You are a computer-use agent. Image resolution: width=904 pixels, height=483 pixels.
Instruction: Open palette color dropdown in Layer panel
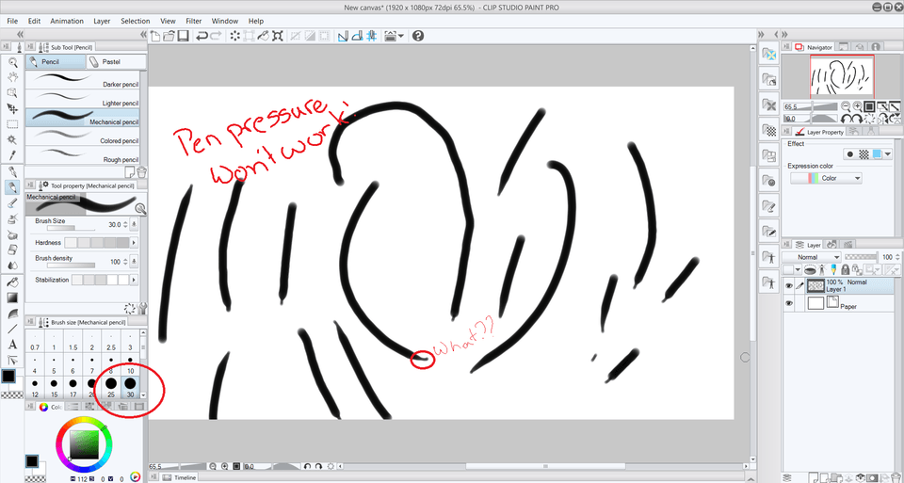click(798, 269)
